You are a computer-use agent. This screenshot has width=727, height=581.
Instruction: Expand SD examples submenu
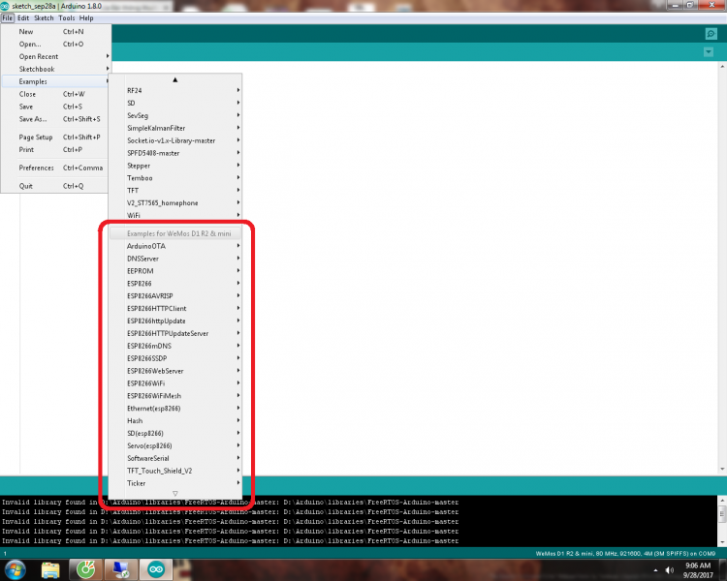[x=175, y=103]
